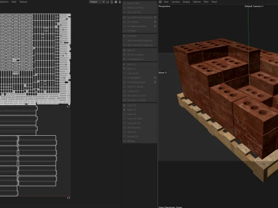Click the Flip Sequence command
Viewport: 278px width, 208px height.
140,128
